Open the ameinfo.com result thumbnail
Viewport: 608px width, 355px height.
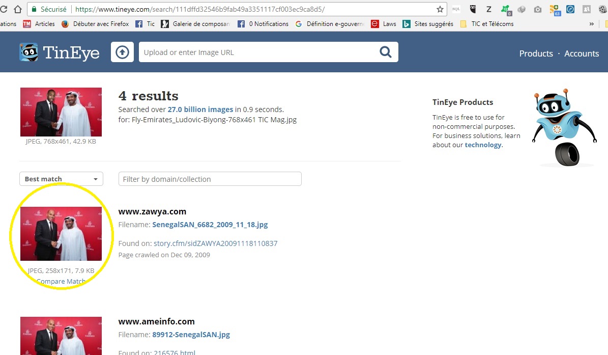61,336
